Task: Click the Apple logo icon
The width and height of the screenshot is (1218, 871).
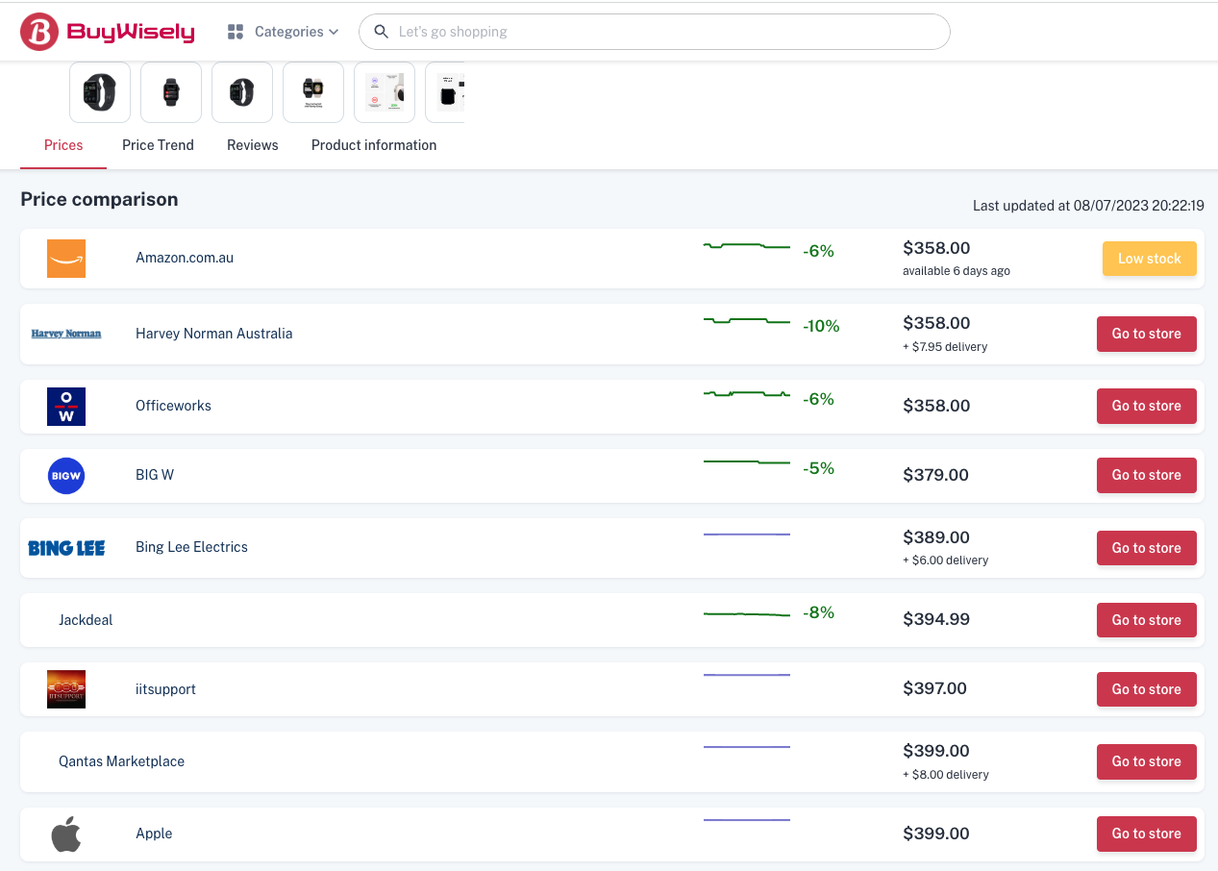Action: tap(66, 834)
